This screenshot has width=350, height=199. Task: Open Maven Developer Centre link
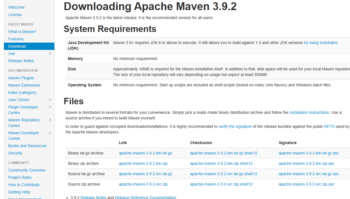pyautogui.click(x=24, y=136)
